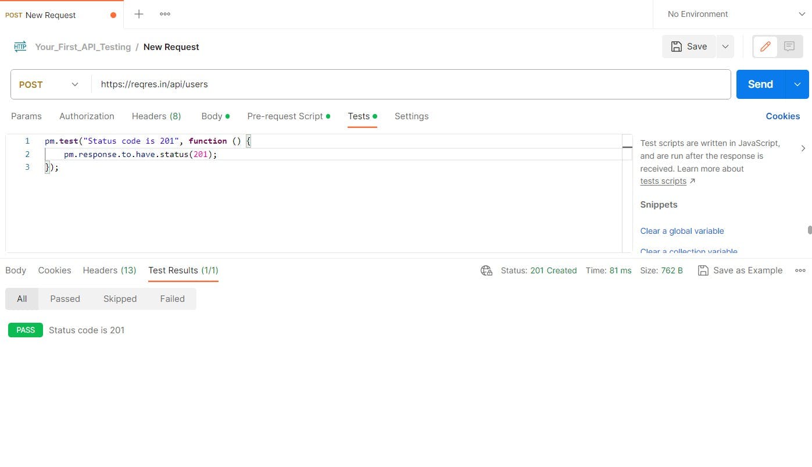Viewport: 812px width, 467px height.
Task: Select the Tests tab
Action: tap(362, 116)
